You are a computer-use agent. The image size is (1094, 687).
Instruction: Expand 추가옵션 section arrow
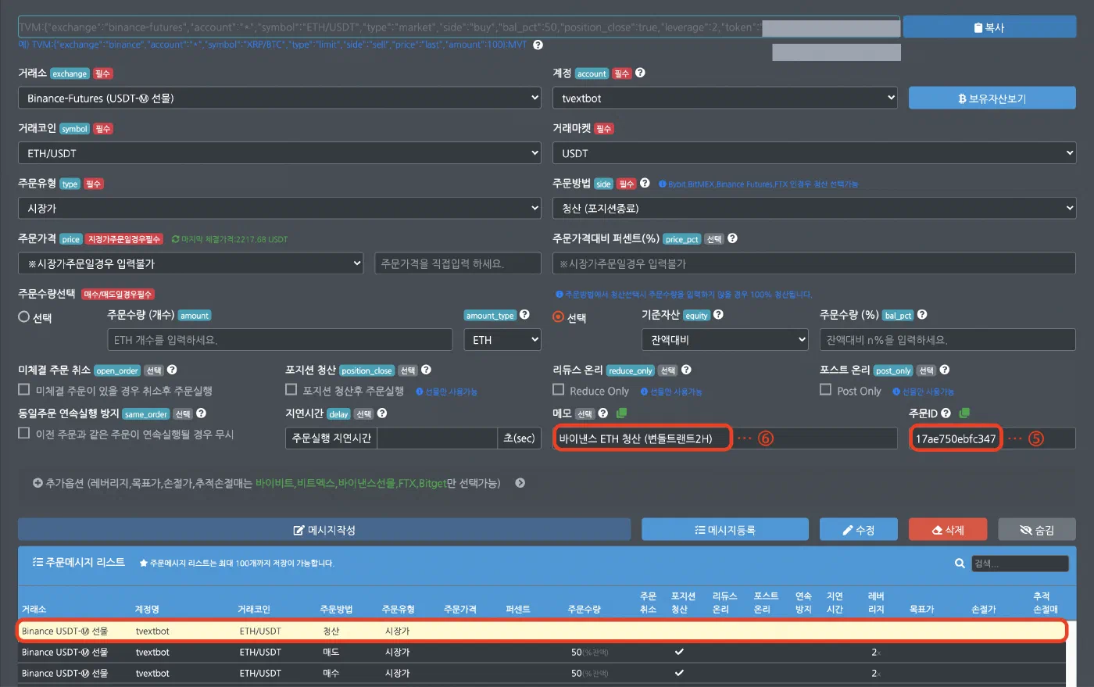click(520, 483)
